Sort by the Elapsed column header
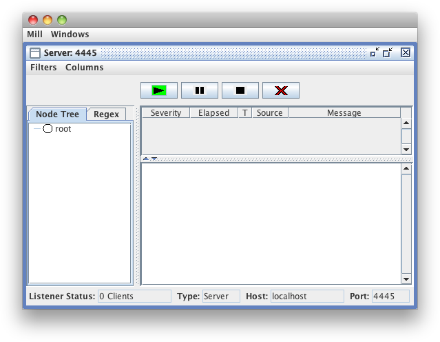Viewport: 440px width, 342px height. [214, 112]
